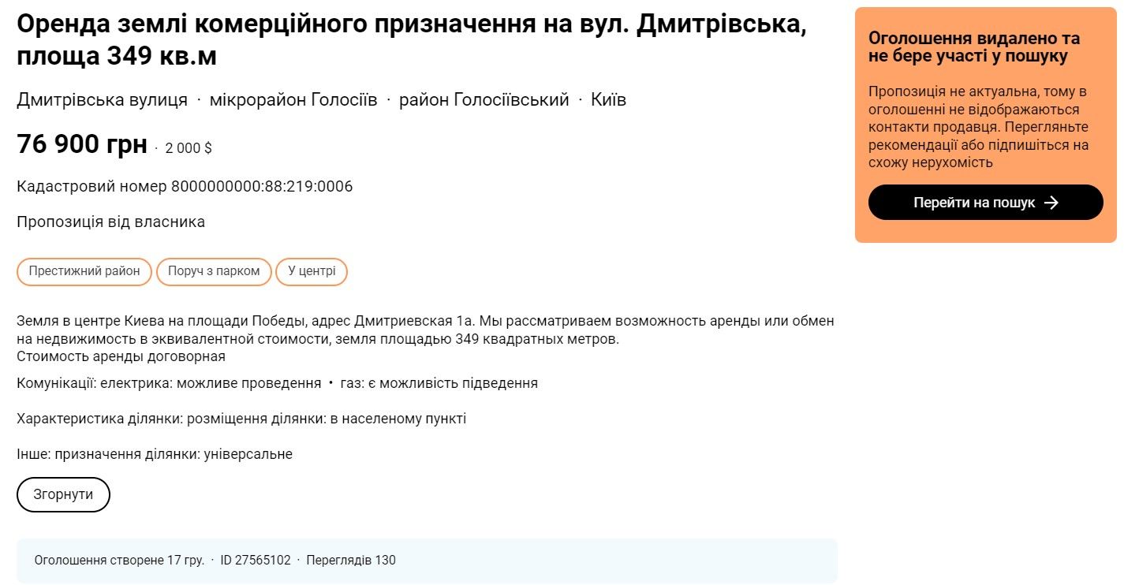
Task: Click the район Голосіївський link
Action: click(x=485, y=99)
